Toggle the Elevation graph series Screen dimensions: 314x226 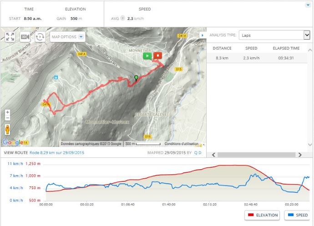click(263, 215)
